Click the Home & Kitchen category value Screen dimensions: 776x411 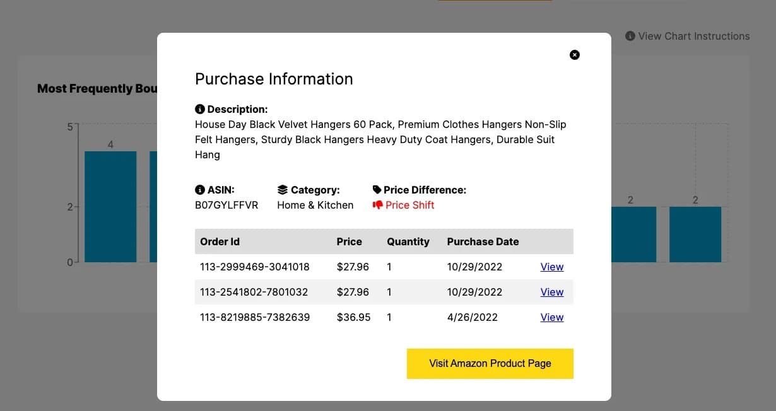[315, 205]
